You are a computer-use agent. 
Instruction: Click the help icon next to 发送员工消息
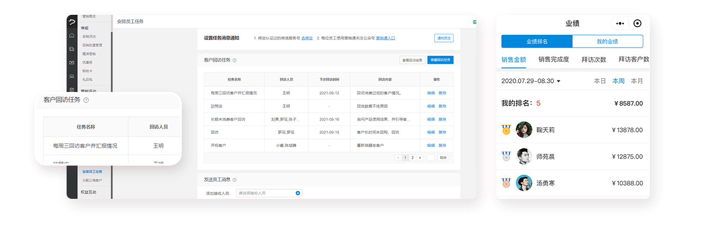[x=235, y=180]
